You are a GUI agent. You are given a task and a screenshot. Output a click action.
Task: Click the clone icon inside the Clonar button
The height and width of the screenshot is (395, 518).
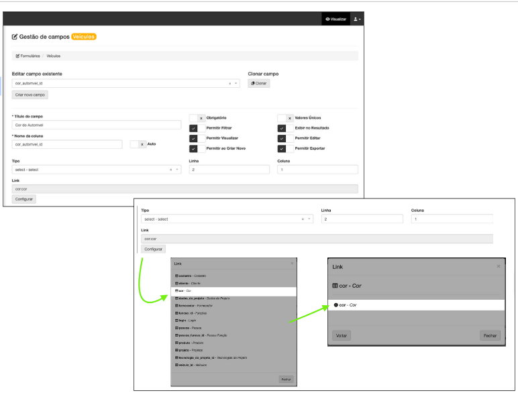[x=253, y=83]
